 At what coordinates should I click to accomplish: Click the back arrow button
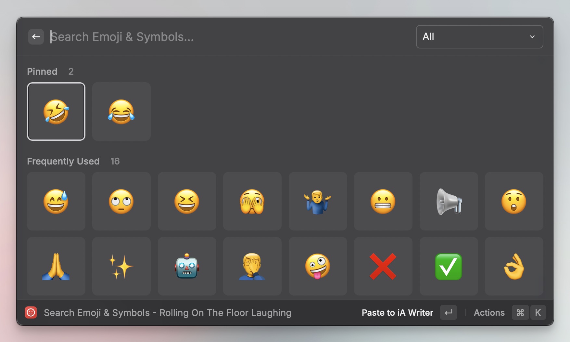click(36, 37)
